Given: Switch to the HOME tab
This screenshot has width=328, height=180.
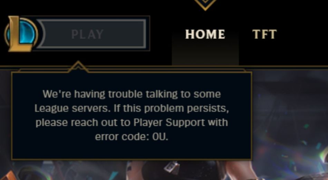Looking at the screenshot, I should [205, 34].
